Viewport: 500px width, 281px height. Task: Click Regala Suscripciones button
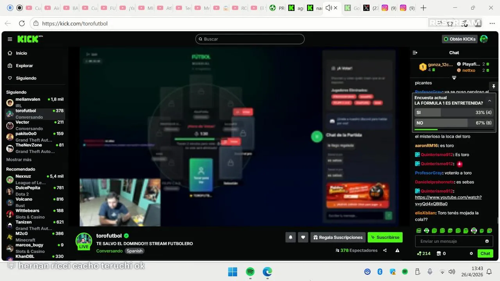click(338, 237)
